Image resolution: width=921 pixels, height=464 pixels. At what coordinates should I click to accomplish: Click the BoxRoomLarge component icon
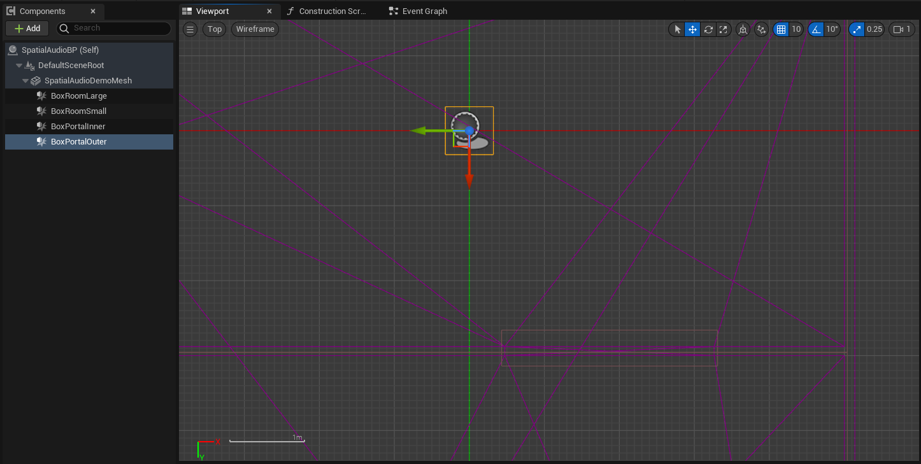[41, 96]
